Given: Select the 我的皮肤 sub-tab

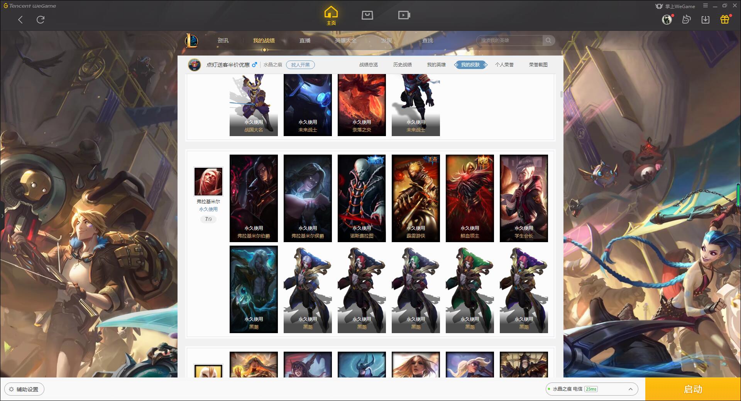Looking at the screenshot, I should (x=470, y=65).
